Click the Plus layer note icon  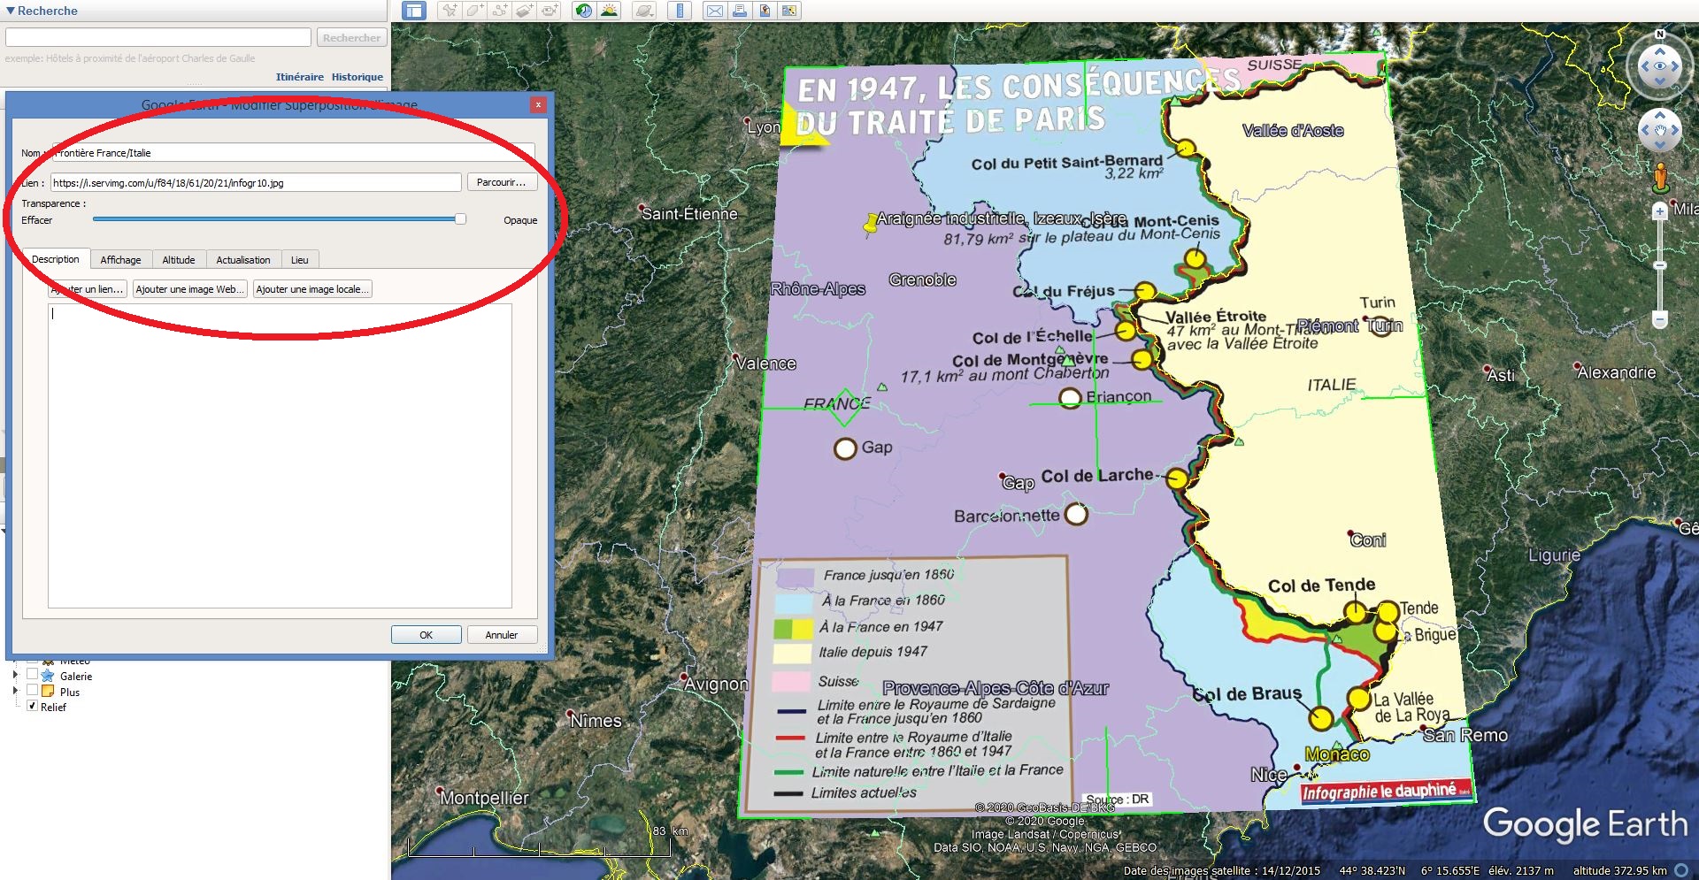48,691
